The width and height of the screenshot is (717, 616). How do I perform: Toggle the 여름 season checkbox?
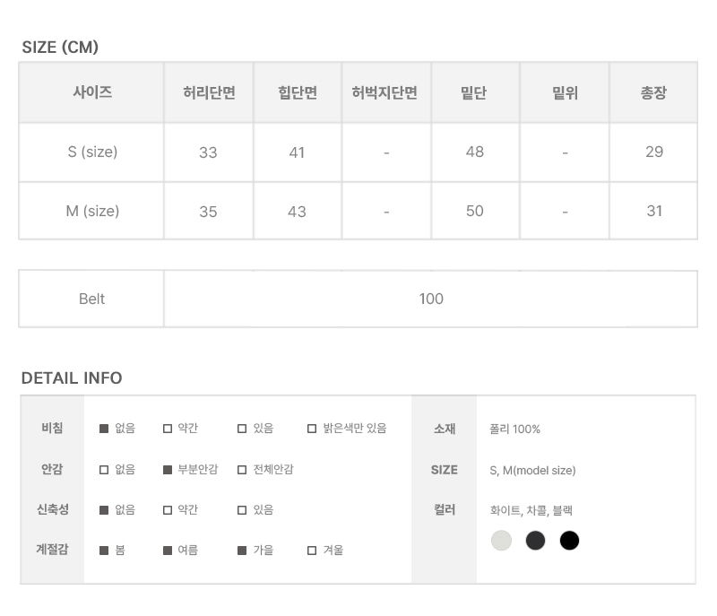coord(168,551)
